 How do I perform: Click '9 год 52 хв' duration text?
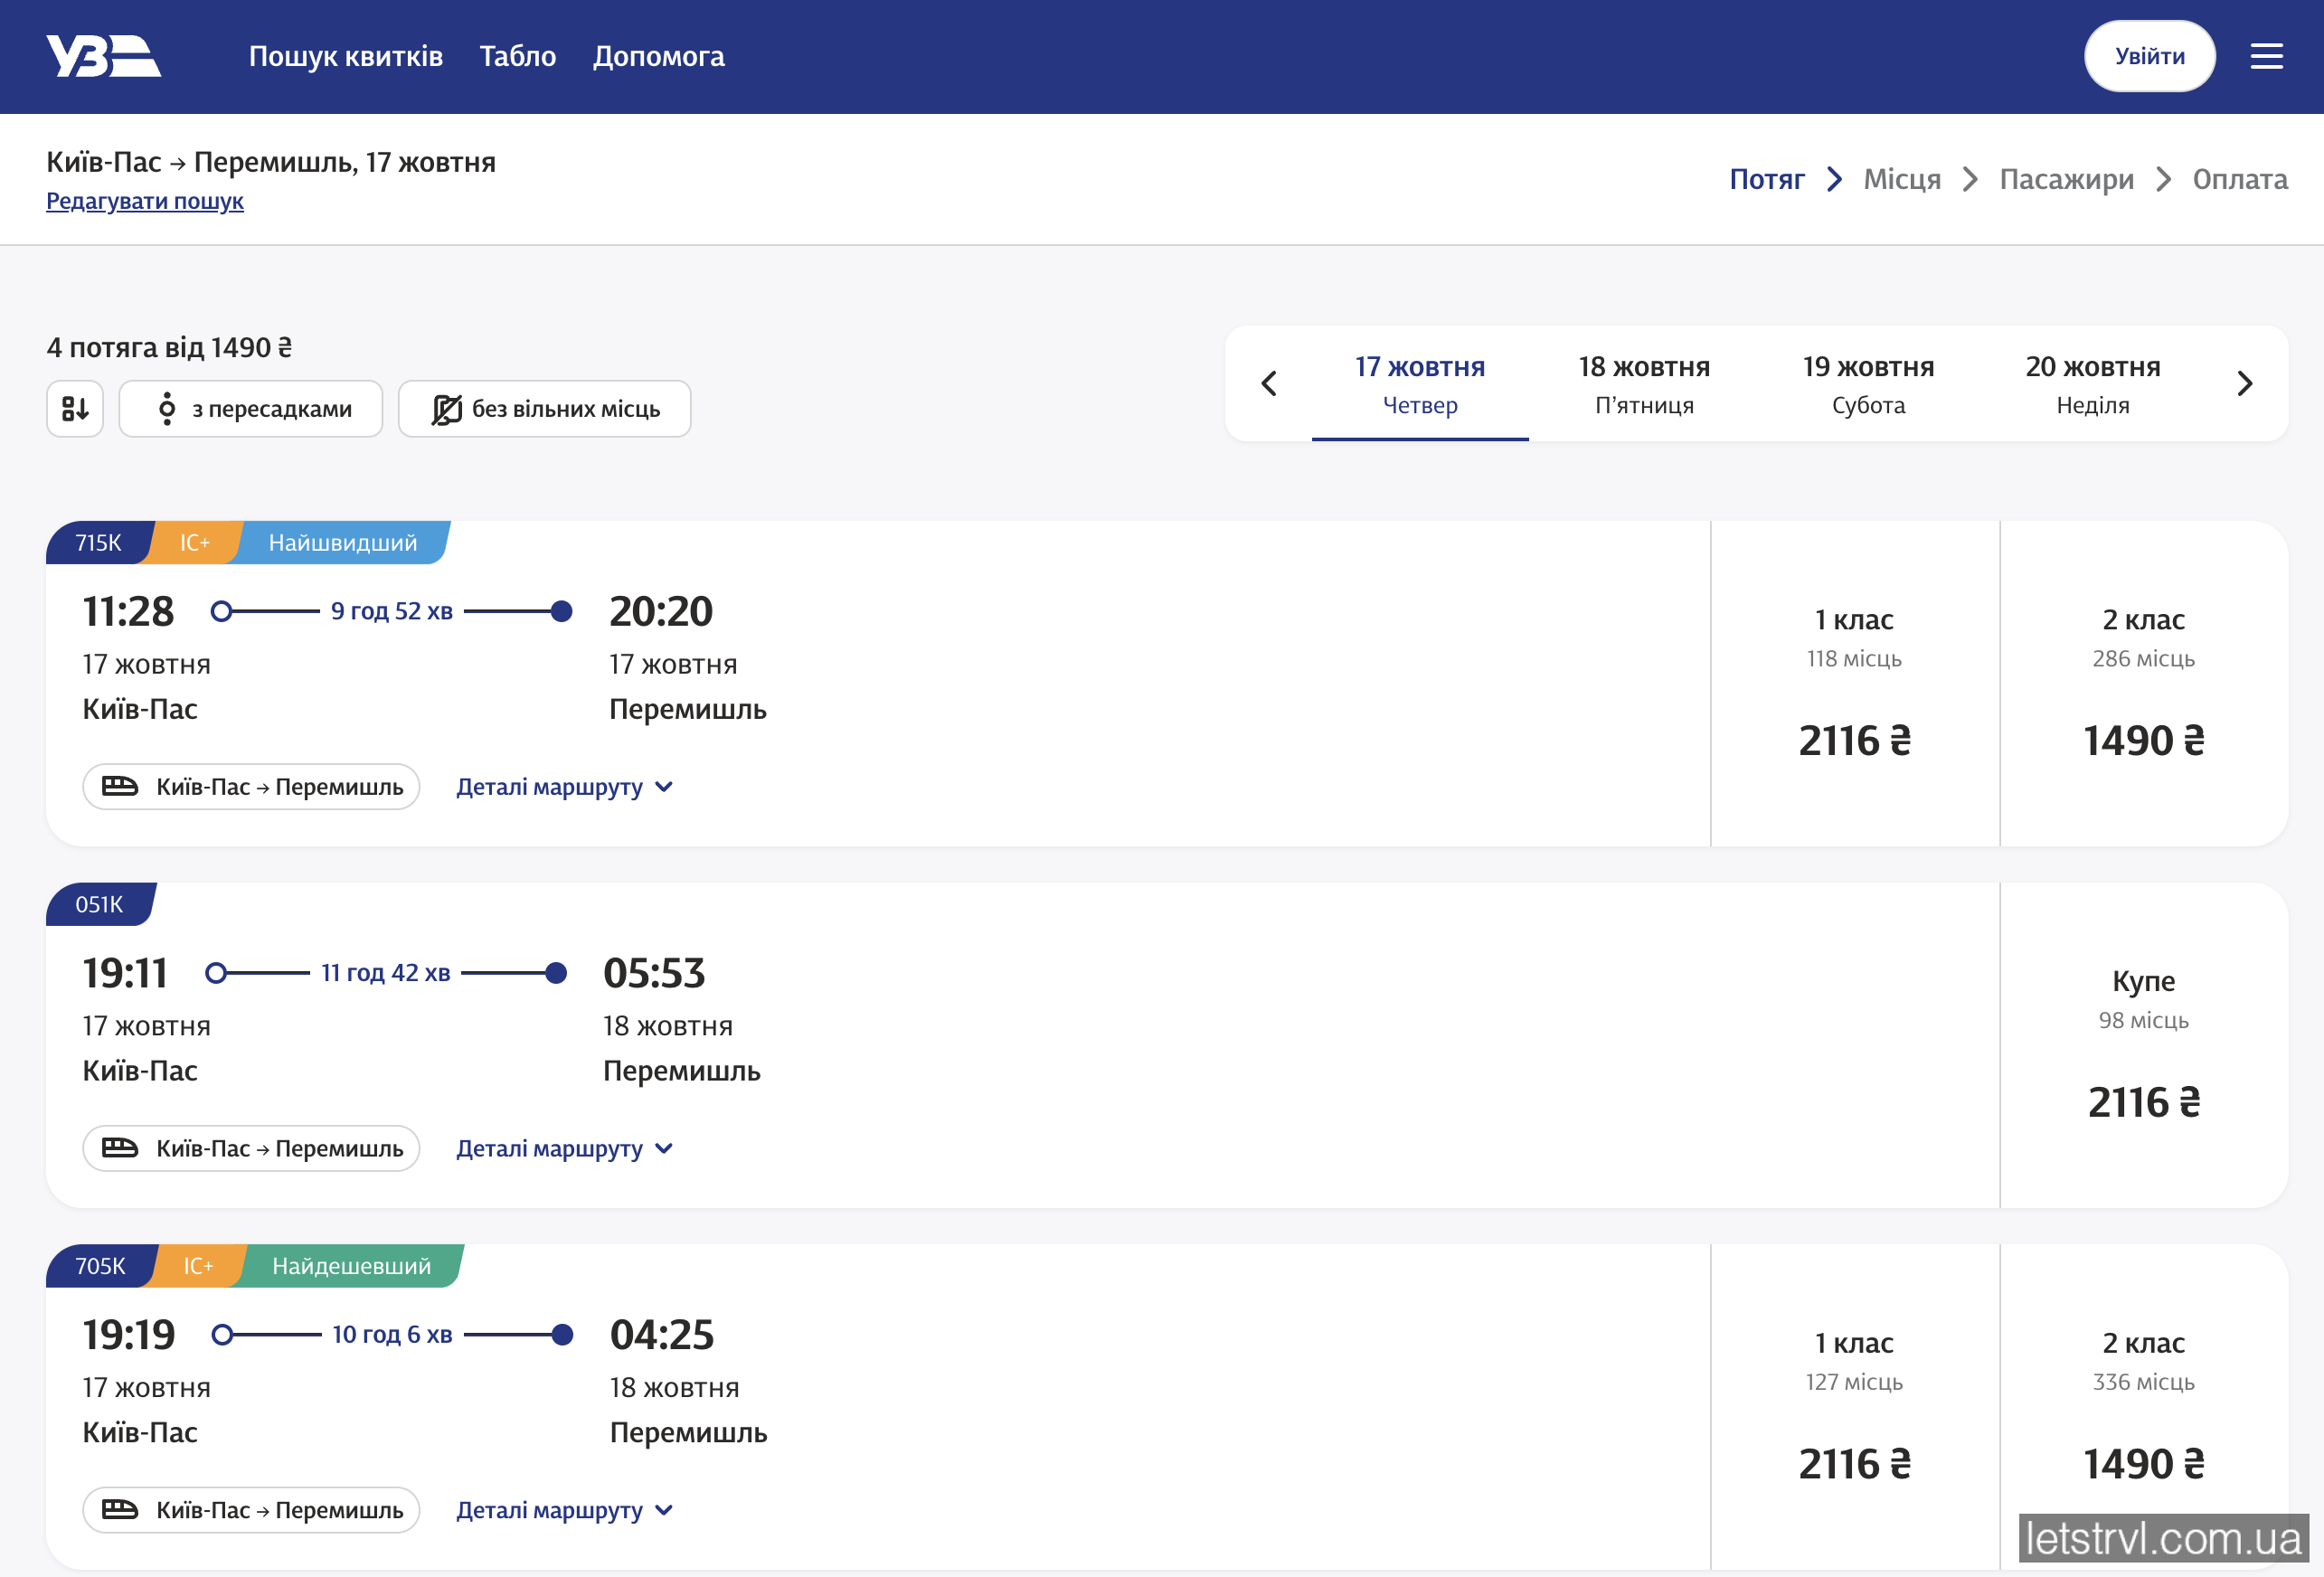click(391, 611)
